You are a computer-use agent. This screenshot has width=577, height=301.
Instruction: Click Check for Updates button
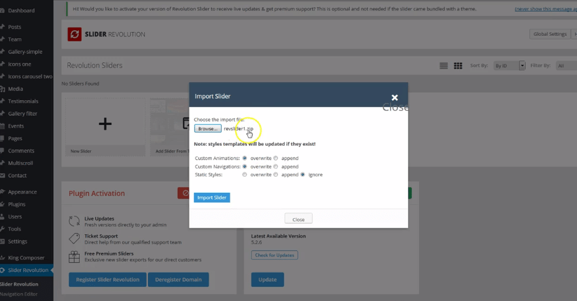tap(275, 255)
